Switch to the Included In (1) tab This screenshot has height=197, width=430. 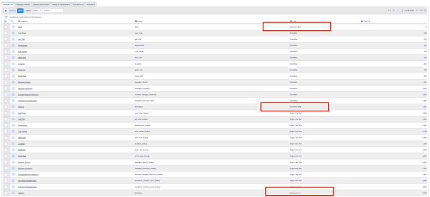[x=78, y=5]
